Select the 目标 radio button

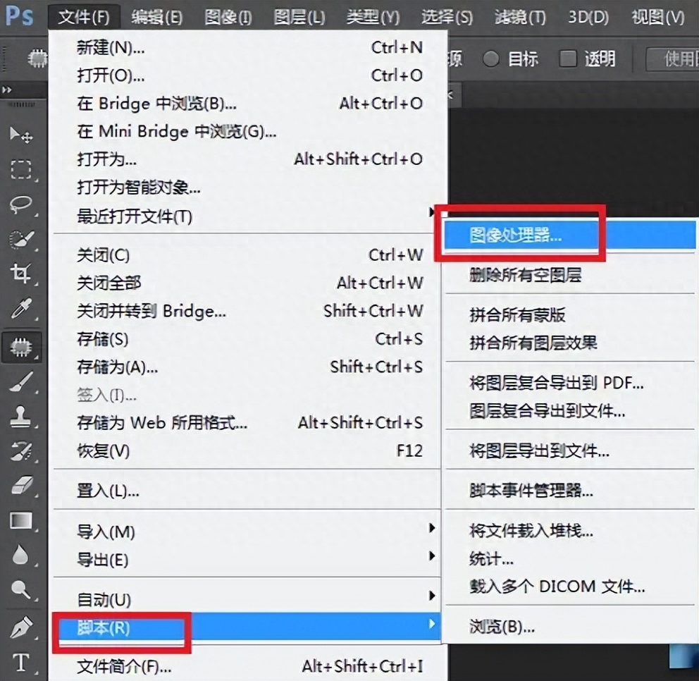tap(491, 59)
